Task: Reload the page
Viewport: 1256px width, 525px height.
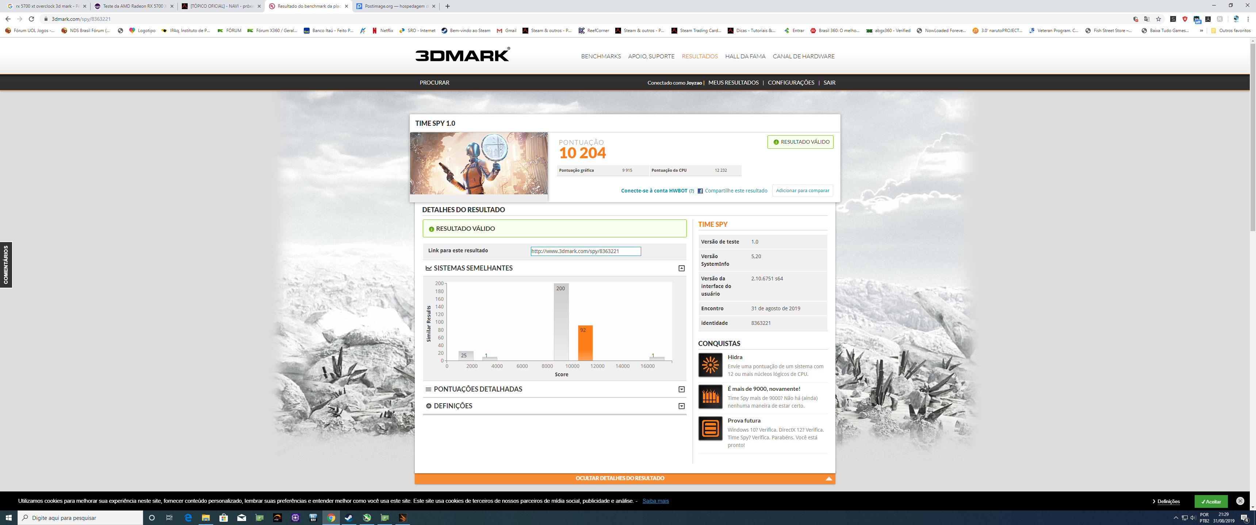Action: click(x=31, y=19)
